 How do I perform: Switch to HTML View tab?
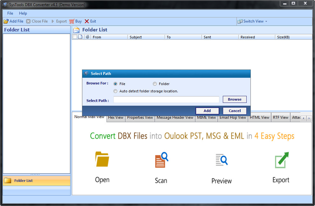(x=259, y=117)
